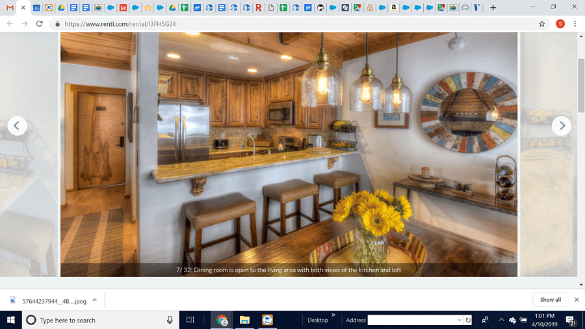
Task: Close the downloads bar
Action: (x=577, y=300)
